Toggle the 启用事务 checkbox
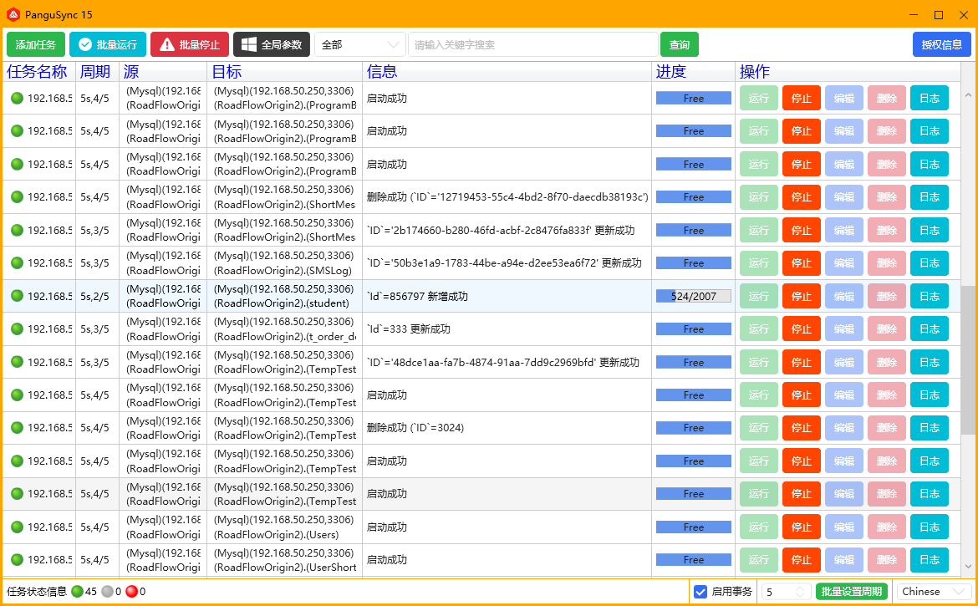 click(700, 592)
